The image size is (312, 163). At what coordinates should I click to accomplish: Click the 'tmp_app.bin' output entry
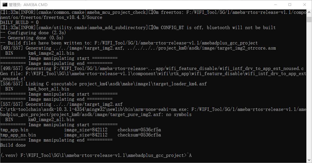coord(14,130)
